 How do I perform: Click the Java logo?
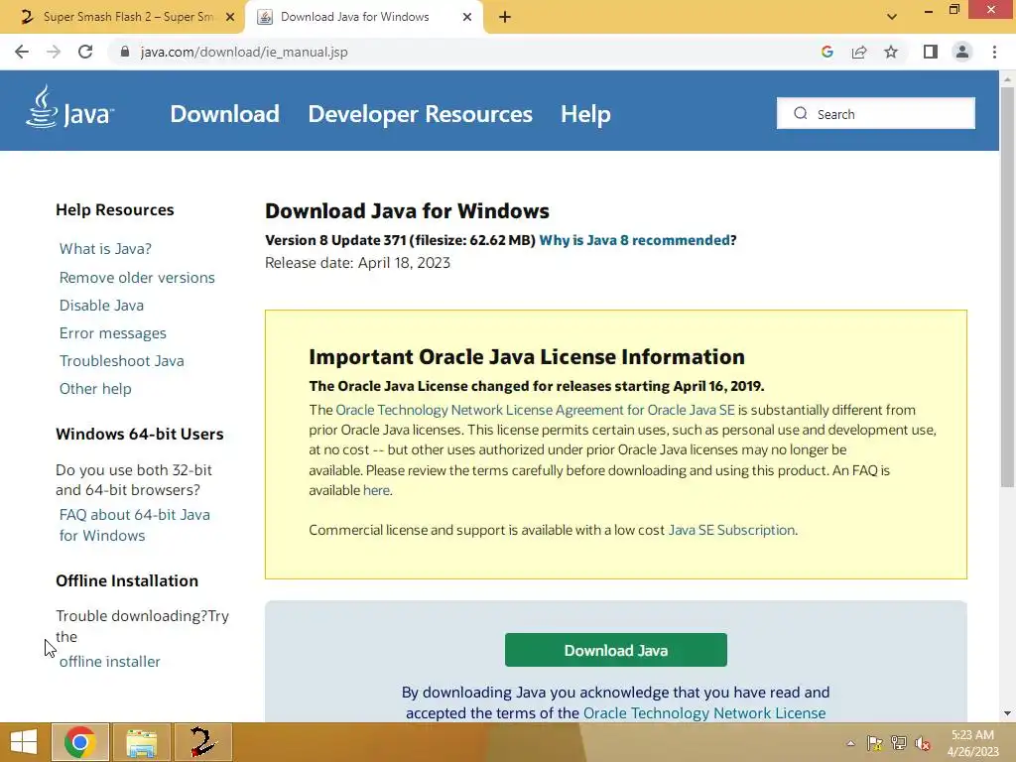click(70, 107)
